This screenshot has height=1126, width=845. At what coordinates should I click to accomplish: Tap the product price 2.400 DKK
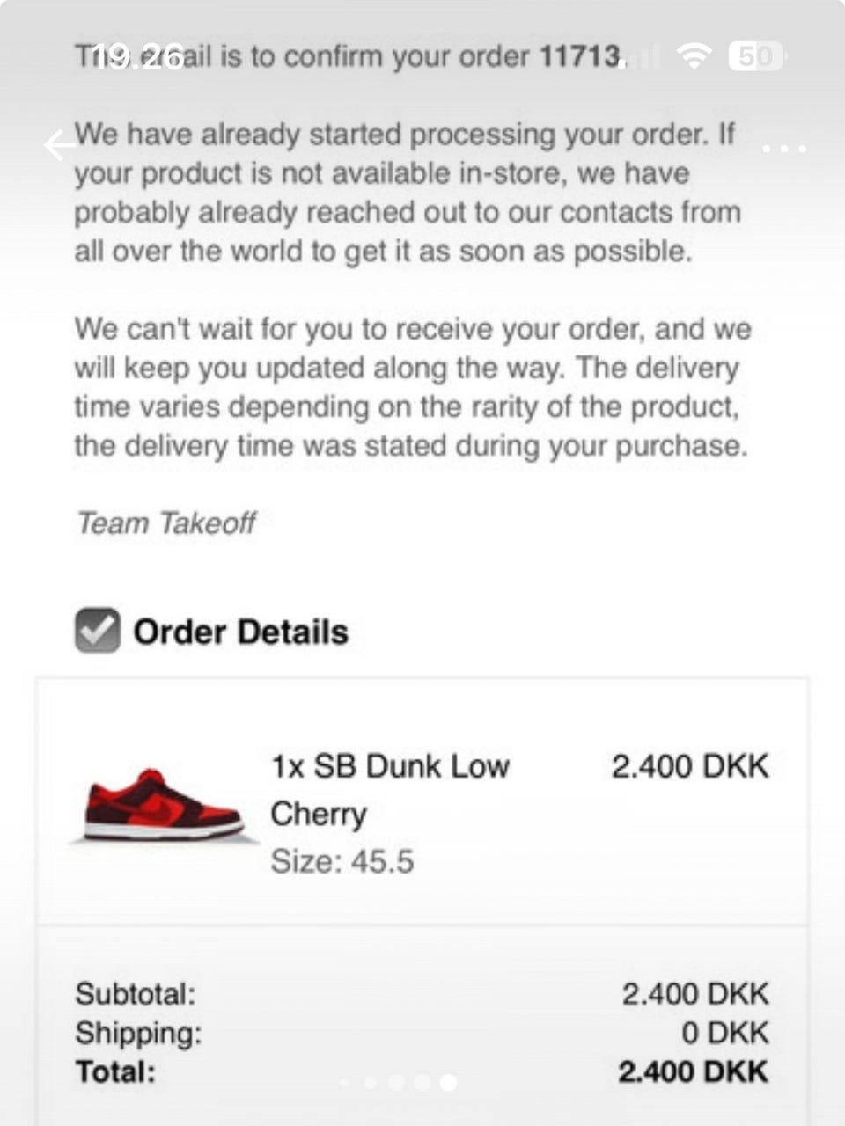(x=689, y=766)
